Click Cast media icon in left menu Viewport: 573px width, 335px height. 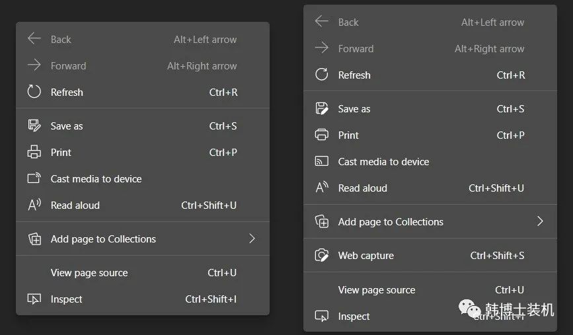pos(34,178)
